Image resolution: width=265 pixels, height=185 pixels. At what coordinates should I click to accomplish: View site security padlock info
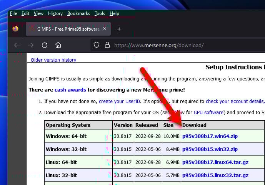pyautogui.click(x=107, y=45)
